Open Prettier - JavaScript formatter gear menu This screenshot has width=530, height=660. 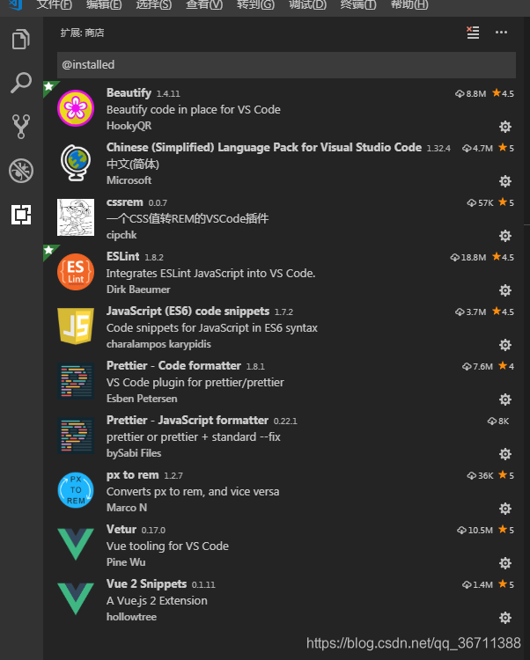[505, 454]
